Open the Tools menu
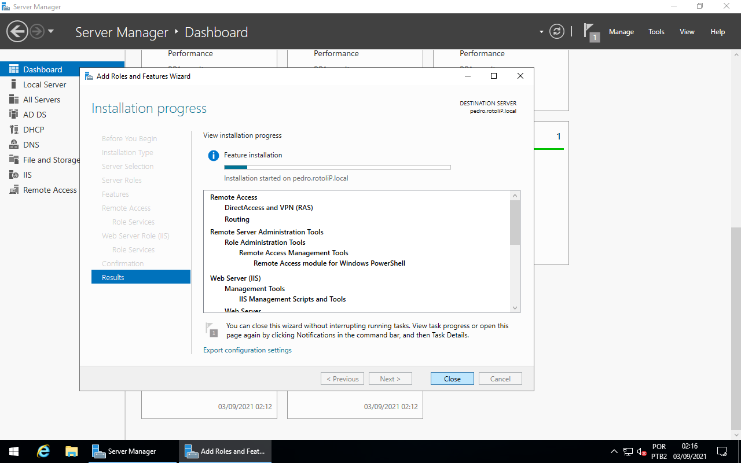 pos(656,32)
